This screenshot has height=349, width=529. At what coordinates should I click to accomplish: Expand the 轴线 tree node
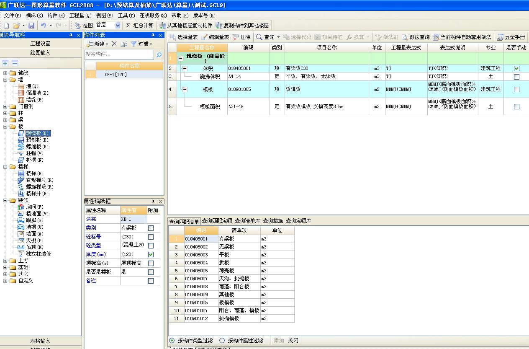pos(5,73)
